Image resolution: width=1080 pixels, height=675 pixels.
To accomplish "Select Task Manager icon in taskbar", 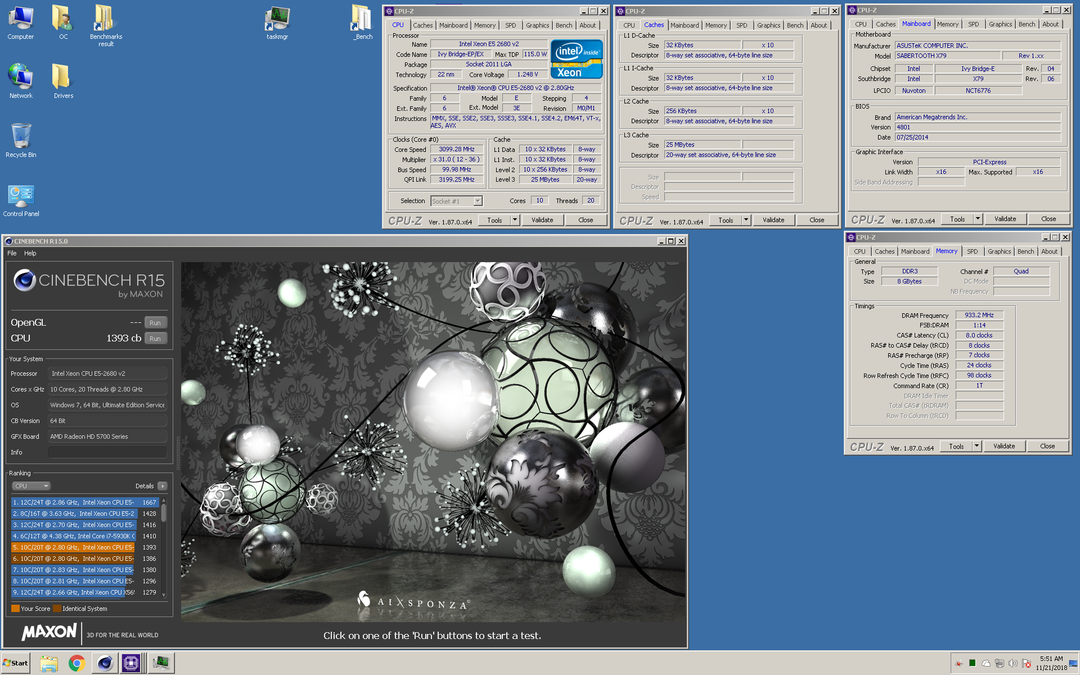I will click(x=161, y=664).
